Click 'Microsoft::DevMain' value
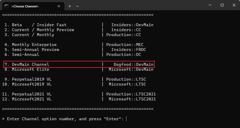The height and width of the screenshot is (128, 240). coord(131,69)
